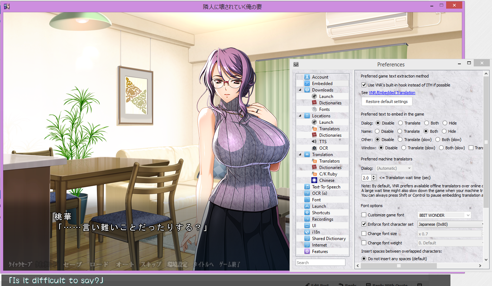Open the Dialog (Automatic) translator dropdown
The width and height of the screenshot is (492, 286).
pos(394,168)
